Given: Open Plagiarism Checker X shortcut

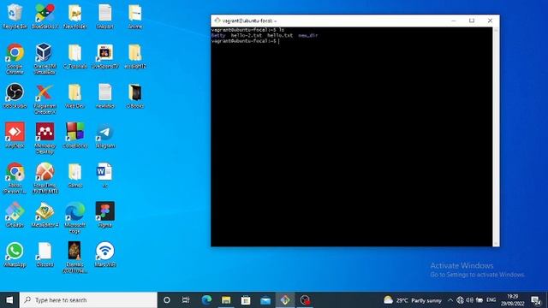Looking at the screenshot, I should tap(45, 98).
